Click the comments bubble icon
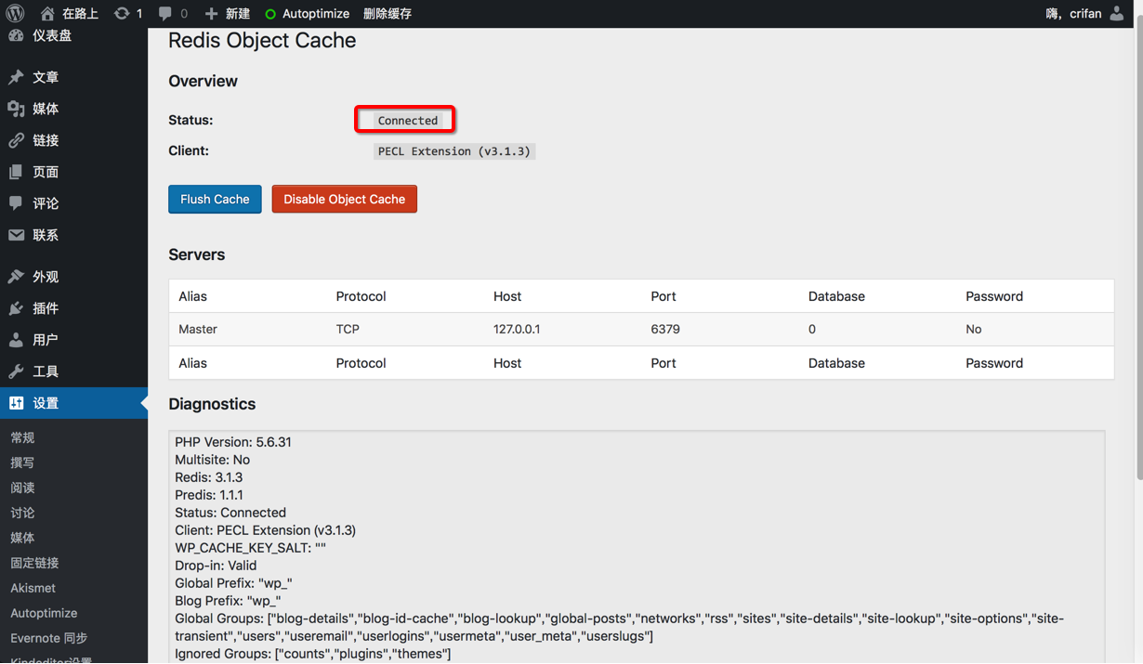The width and height of the screenshot is (1143, 664). coord(165,14)
